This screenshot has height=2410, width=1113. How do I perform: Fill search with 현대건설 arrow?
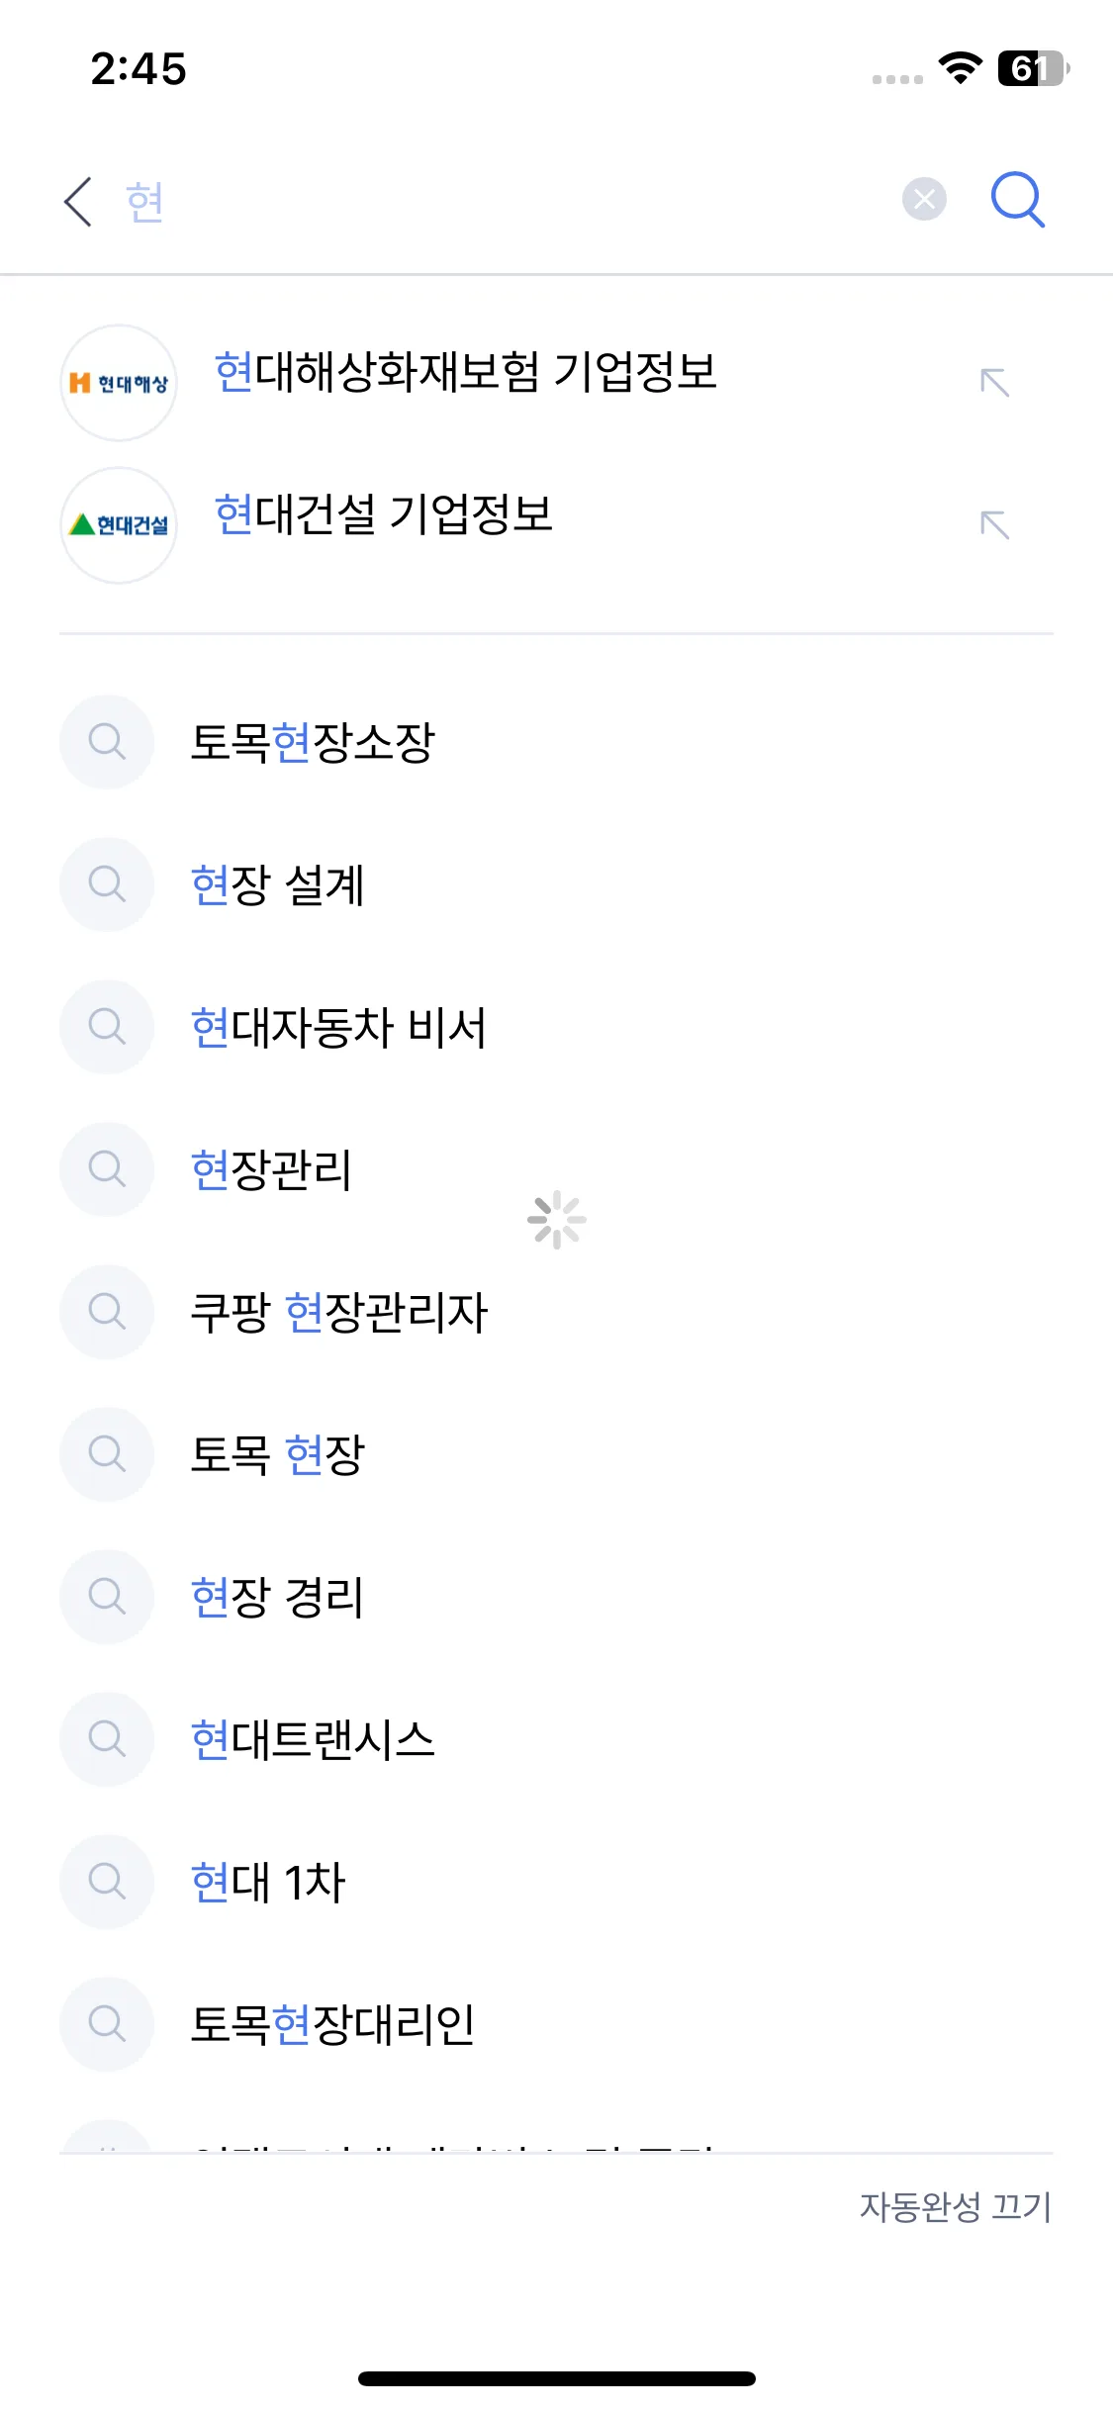[x=994, y=525]
